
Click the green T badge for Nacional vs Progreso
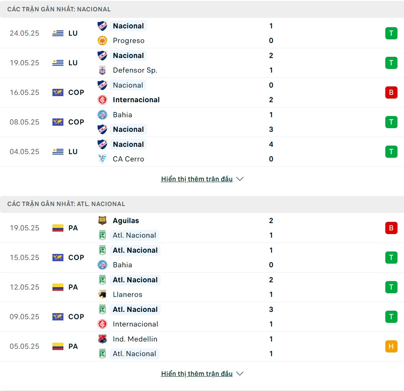pos(391,33)
